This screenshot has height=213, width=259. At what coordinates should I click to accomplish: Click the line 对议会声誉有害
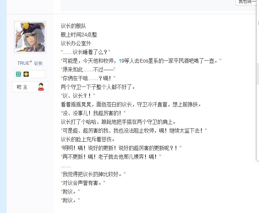coord(83,183)
